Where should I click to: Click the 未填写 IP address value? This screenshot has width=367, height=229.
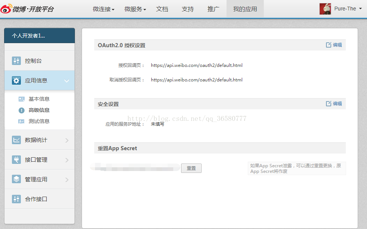(x=157, y=124)
